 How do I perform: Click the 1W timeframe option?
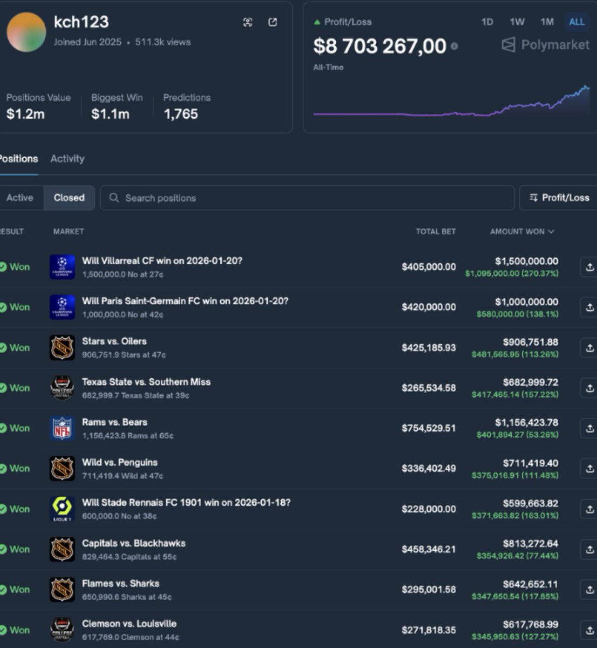(517, 22)
